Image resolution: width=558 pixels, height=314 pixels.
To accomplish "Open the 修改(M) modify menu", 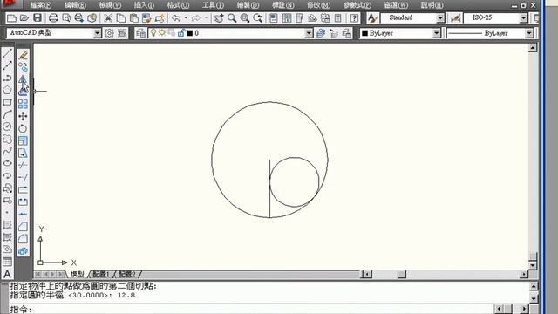I will click(319, 5).
